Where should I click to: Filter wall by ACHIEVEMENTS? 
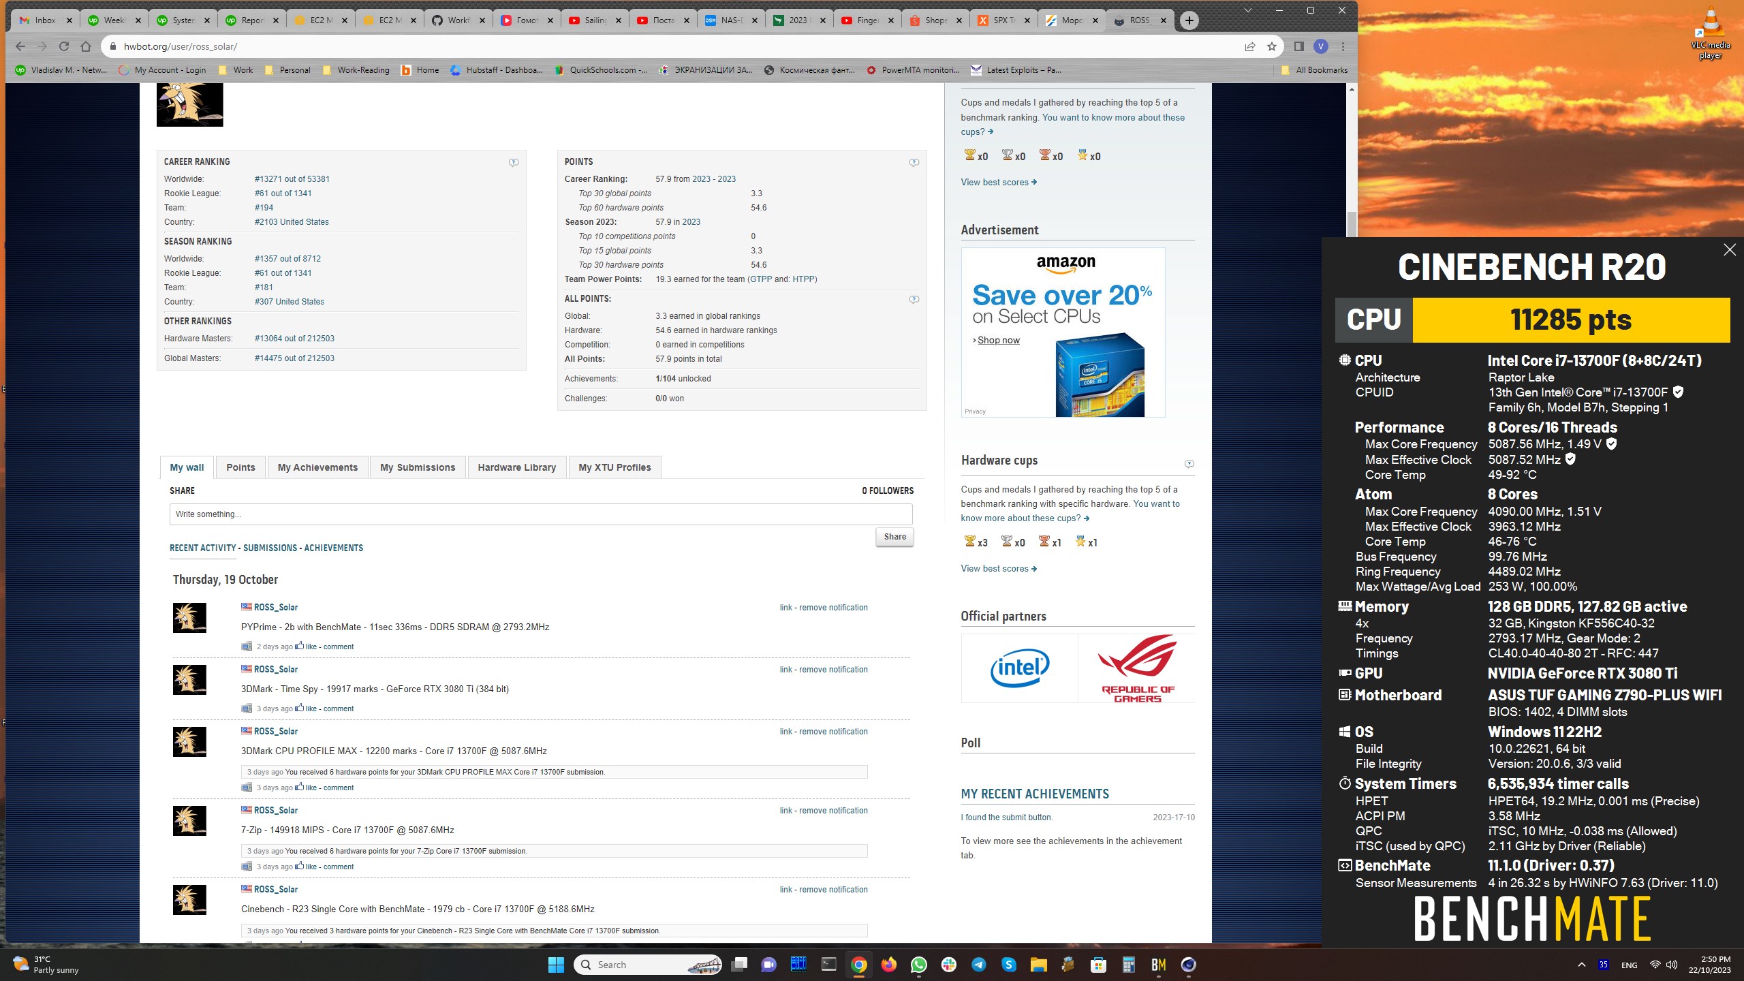pyautogui.click(x=333, y=548)
